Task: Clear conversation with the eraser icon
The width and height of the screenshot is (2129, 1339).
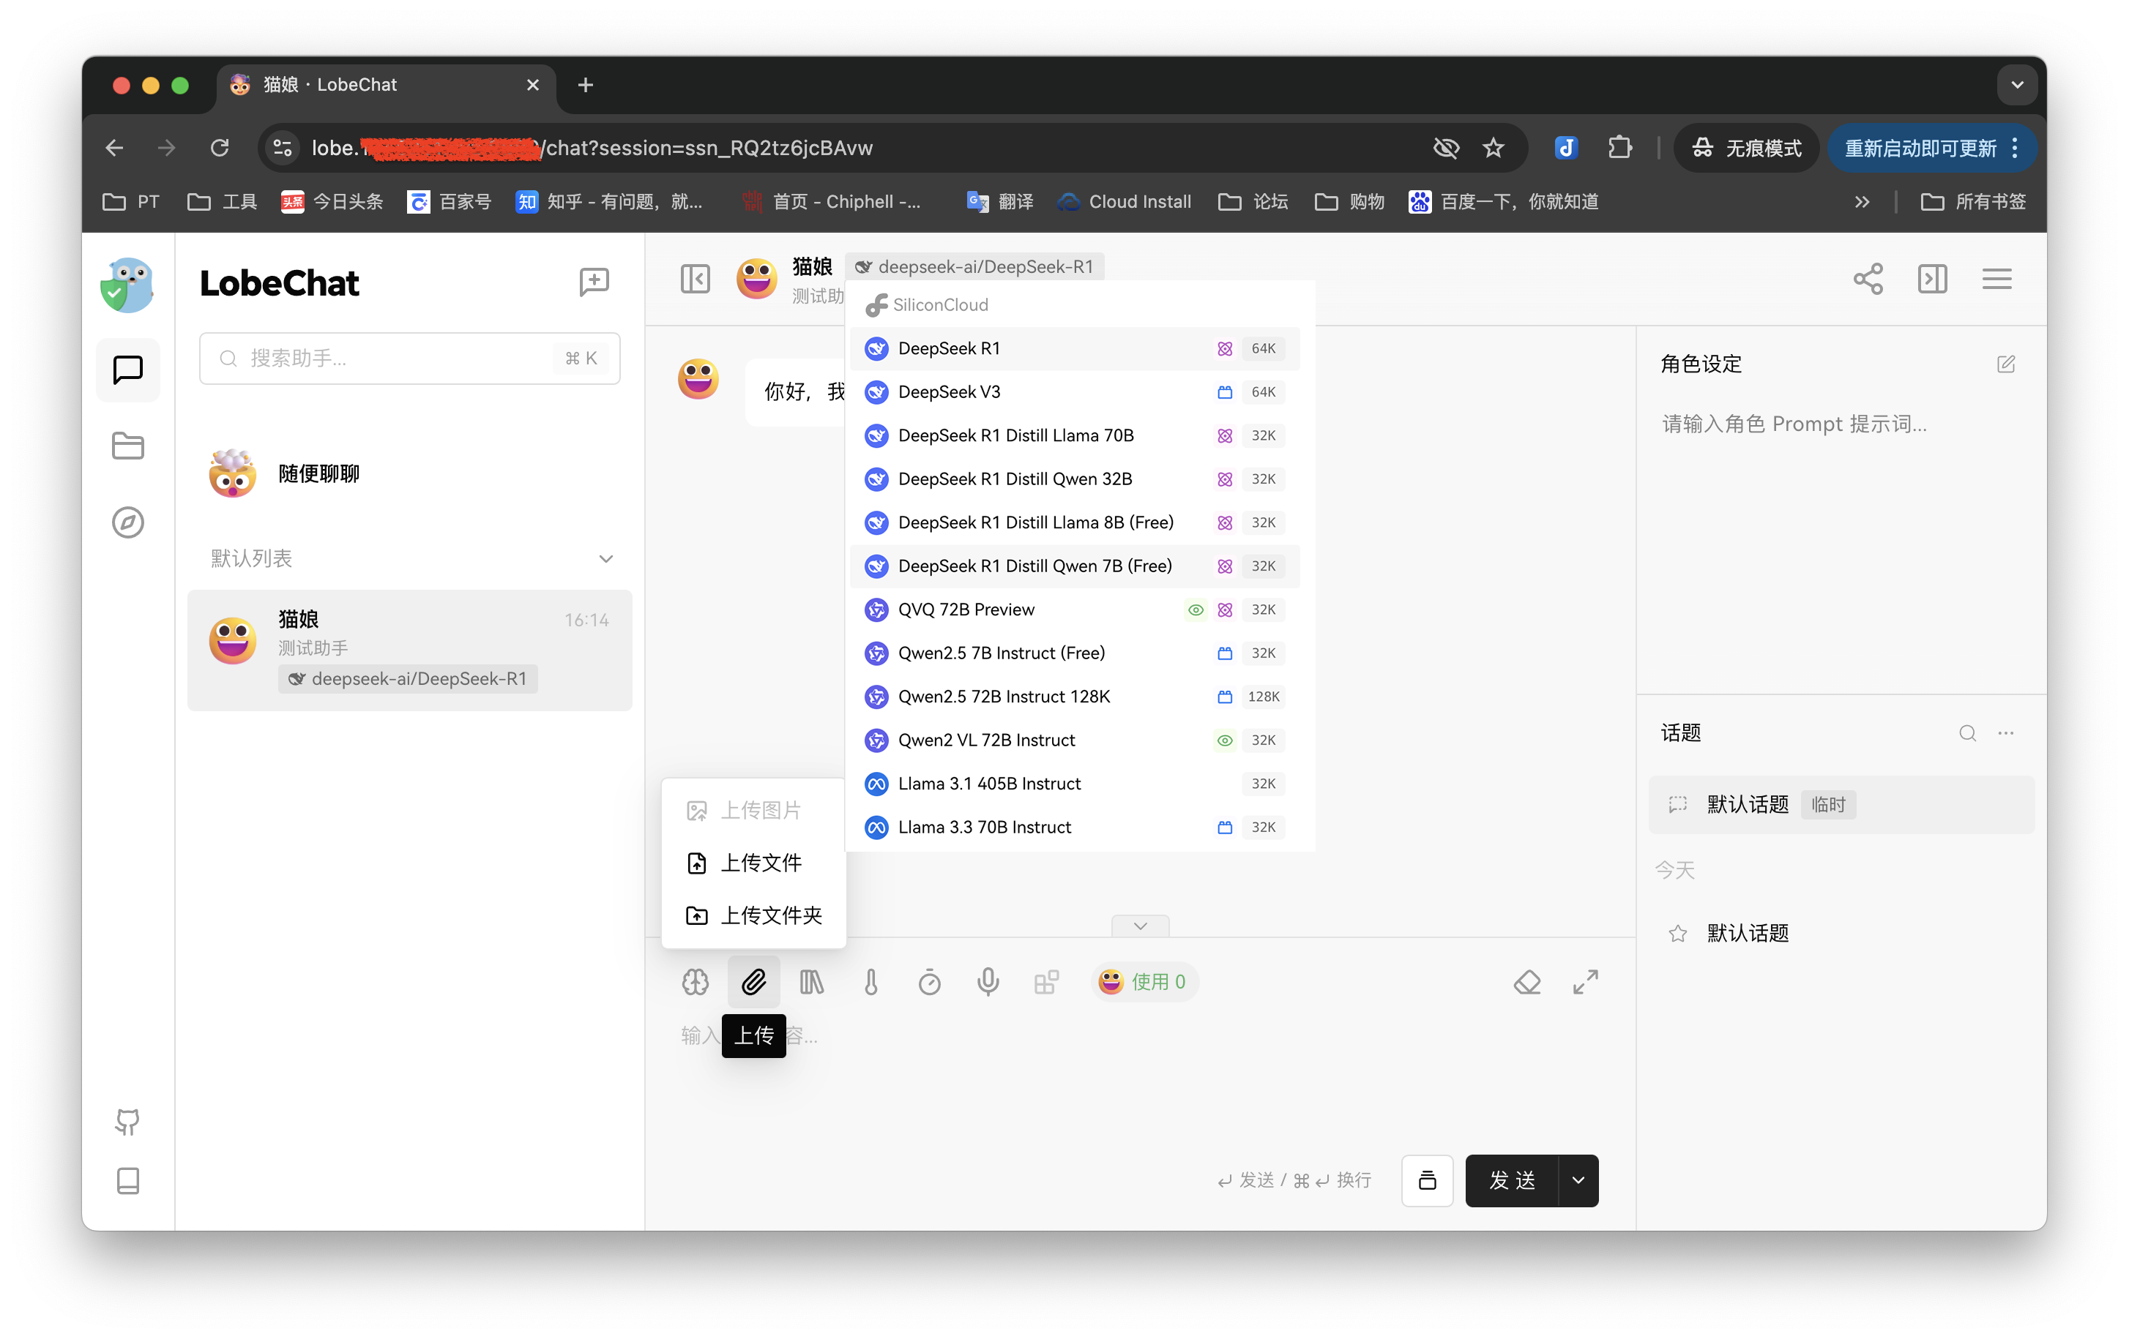Action: point(1528,982)
